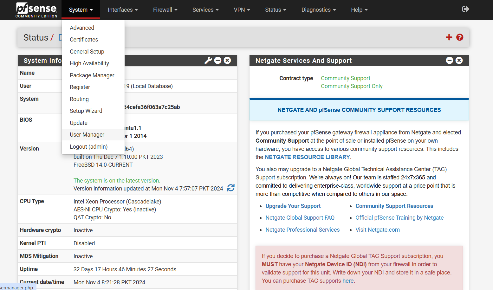Close the Netgate Services And Support widget

pos(459,61)
